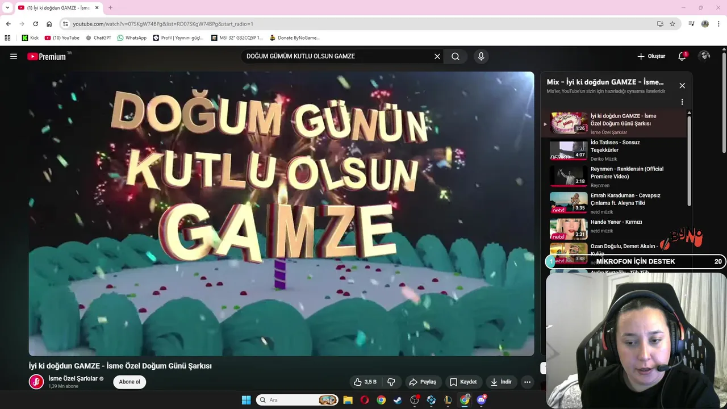The image size is (727, 409).
Task: Go forward with the browser forward arrow
Action: point(22,24)
